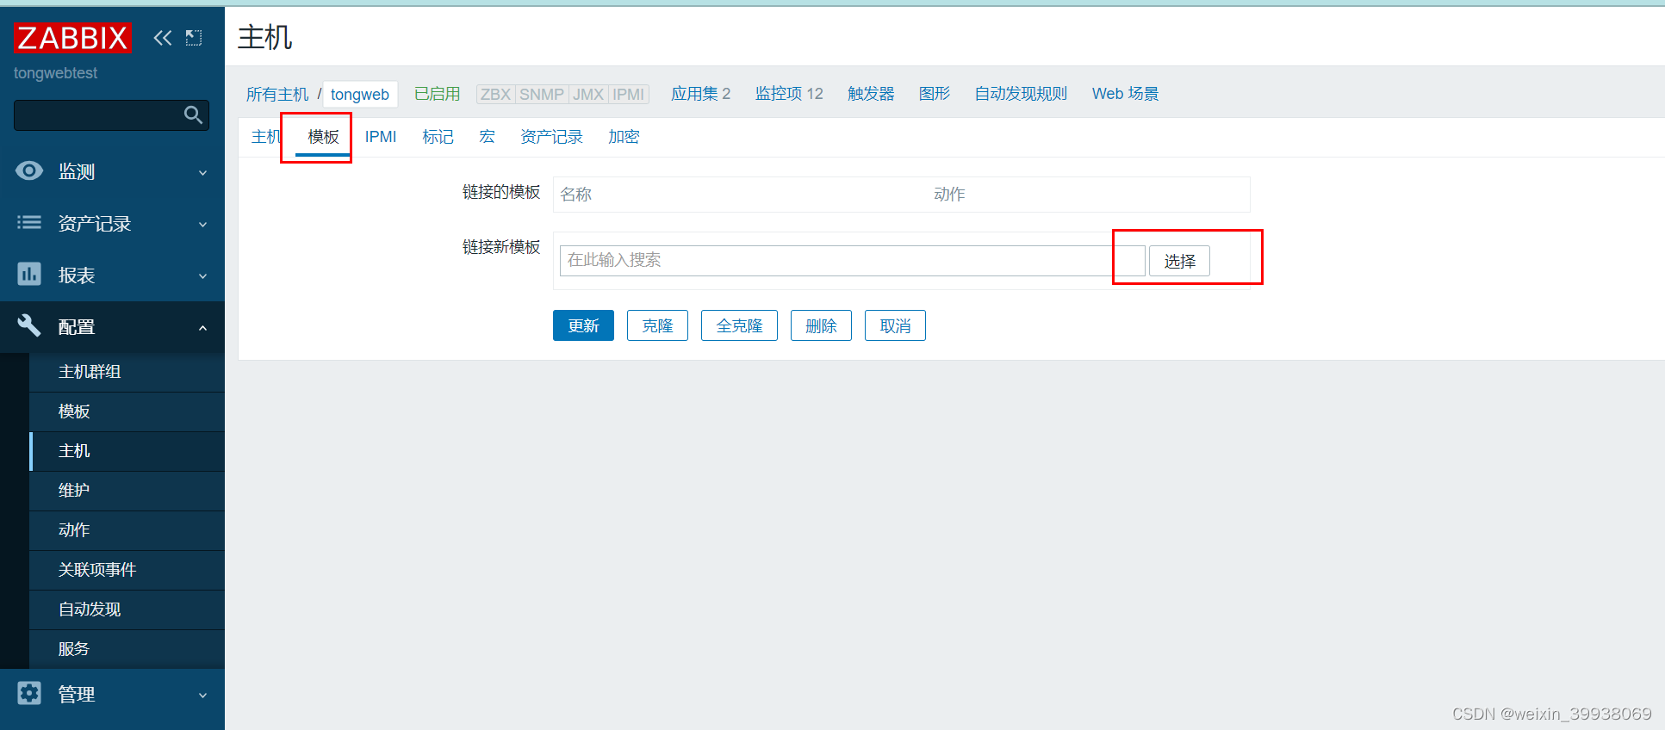
Task: Open the 图形 link
Action: (935, 94)
